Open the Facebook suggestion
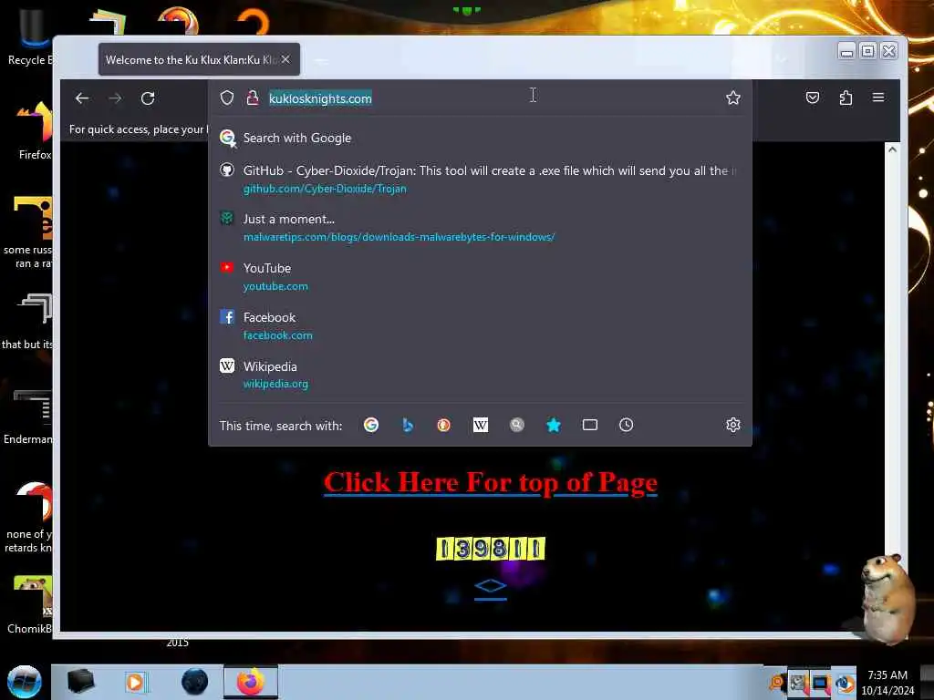This screenshot has height=700, width=934. [x=480, y=325]
